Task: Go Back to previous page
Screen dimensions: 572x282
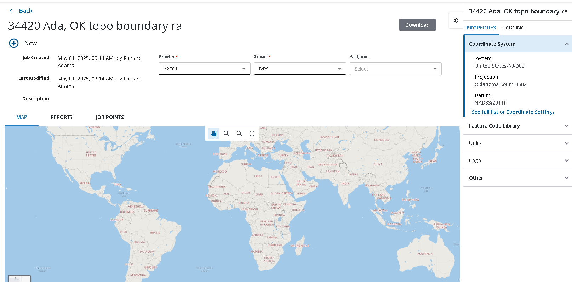Action: pyautogui.click(x=25, y=11)
